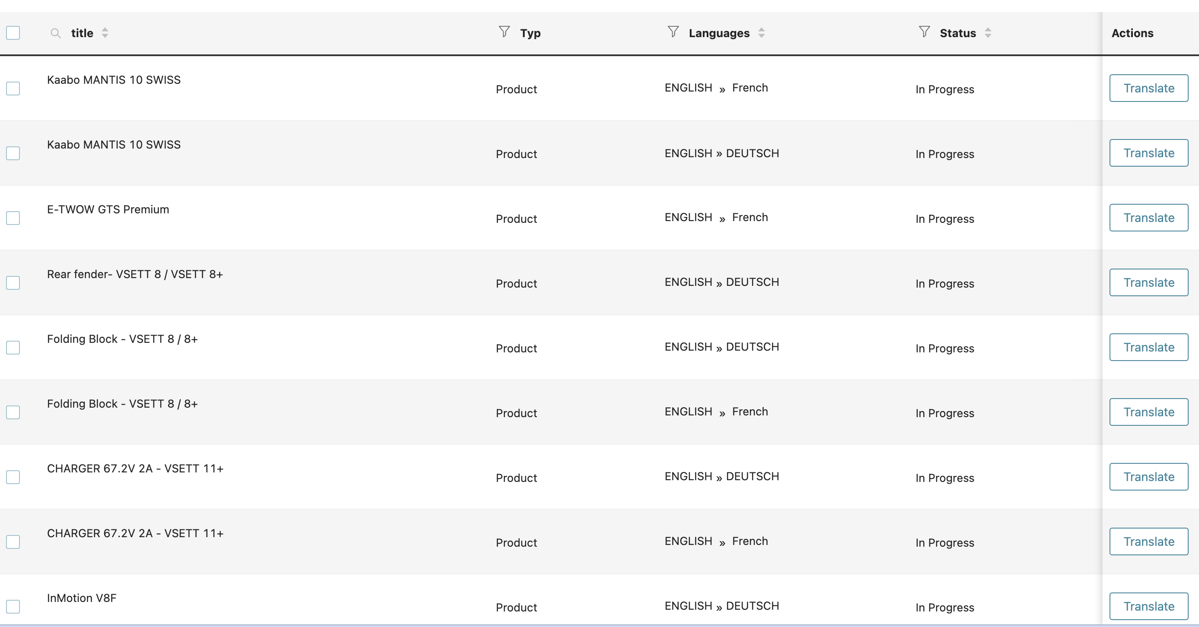Translate CHARGER 67.2V 2A to DEUTSCH

coord(1149,476)
